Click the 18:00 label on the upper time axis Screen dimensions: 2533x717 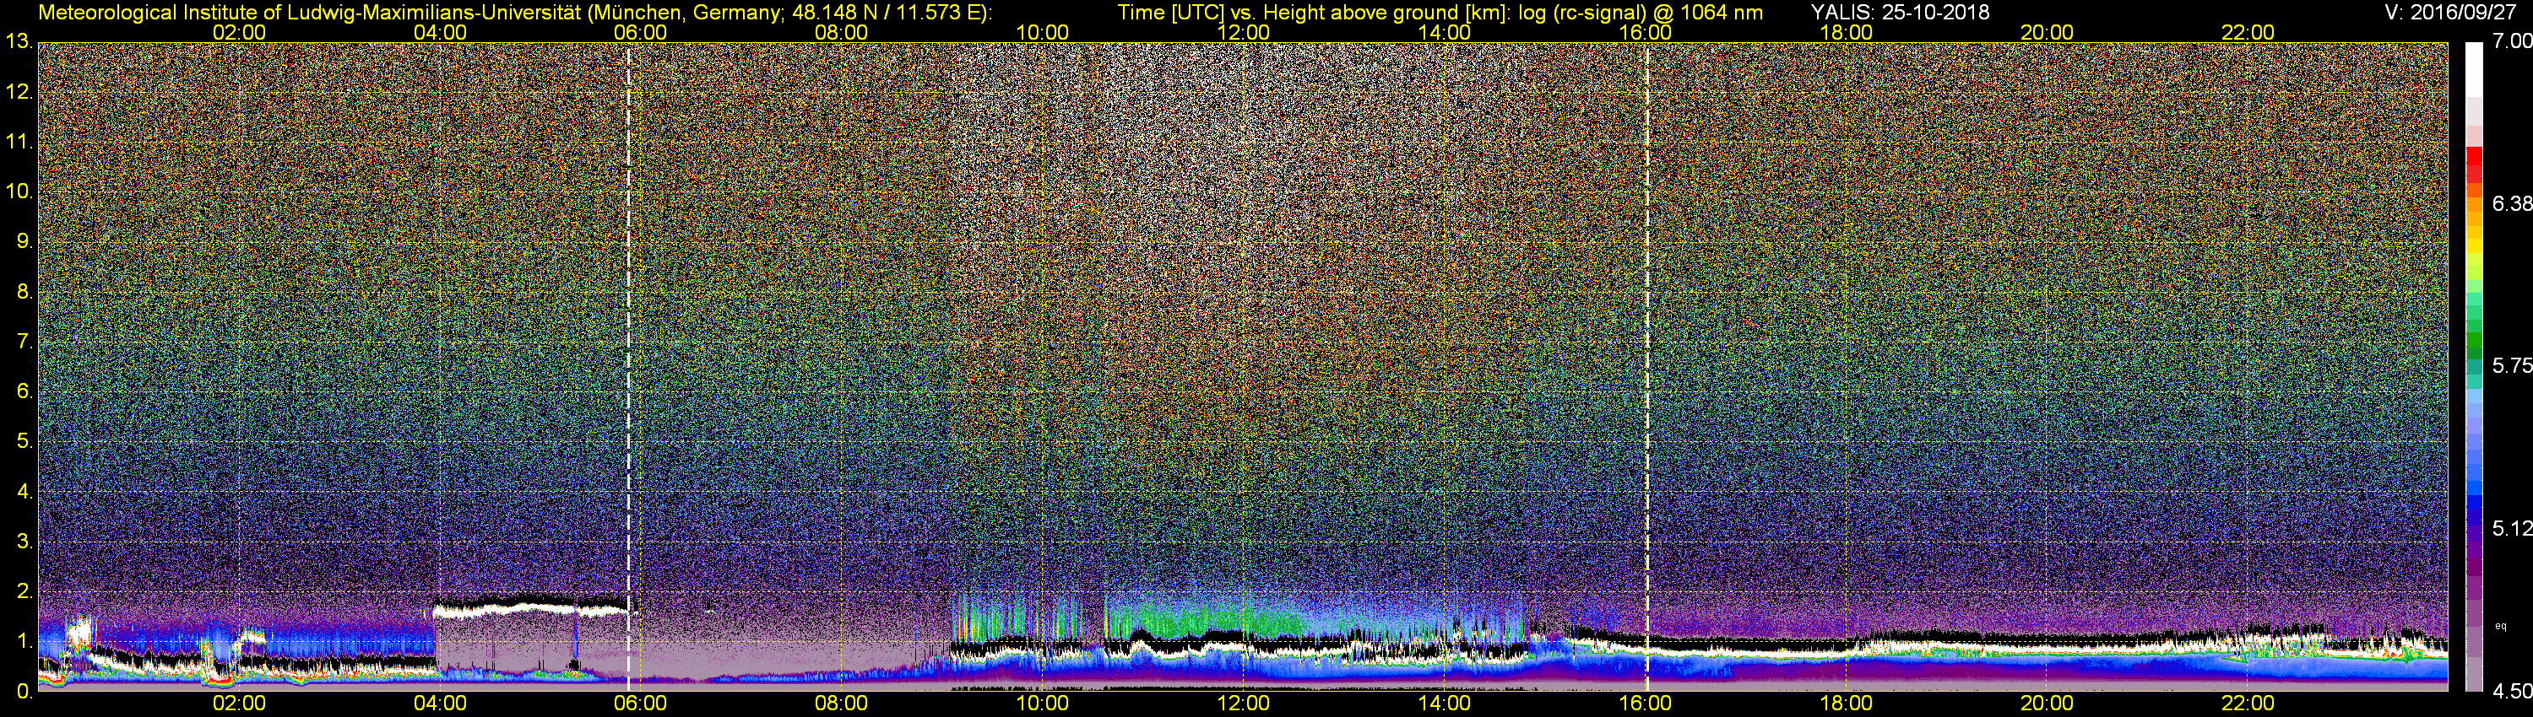pos(1846,32)
